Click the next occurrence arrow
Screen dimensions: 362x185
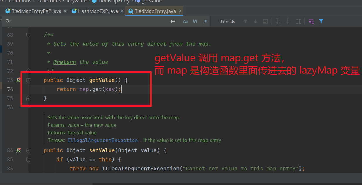coord(255,21)
